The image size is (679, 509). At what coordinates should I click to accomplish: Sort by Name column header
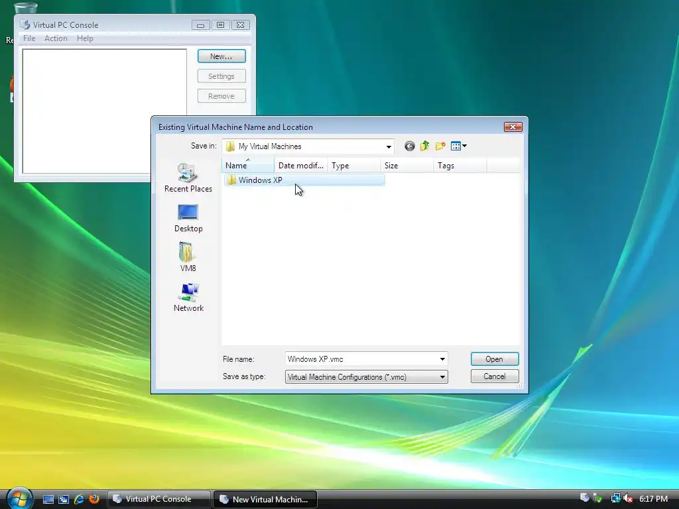coord(248,165)
